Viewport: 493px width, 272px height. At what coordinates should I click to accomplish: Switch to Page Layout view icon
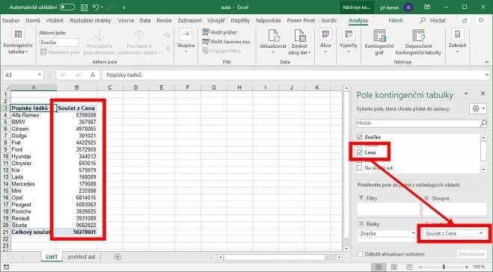[394, 267]
